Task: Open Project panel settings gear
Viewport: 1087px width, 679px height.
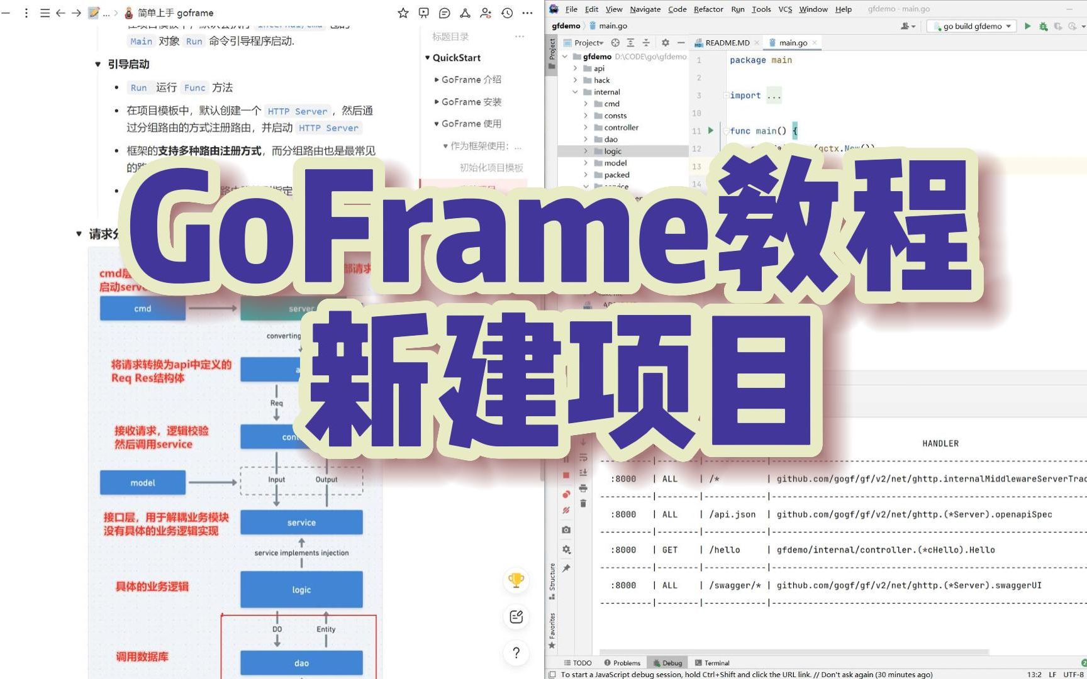Action: click(666, 43)
